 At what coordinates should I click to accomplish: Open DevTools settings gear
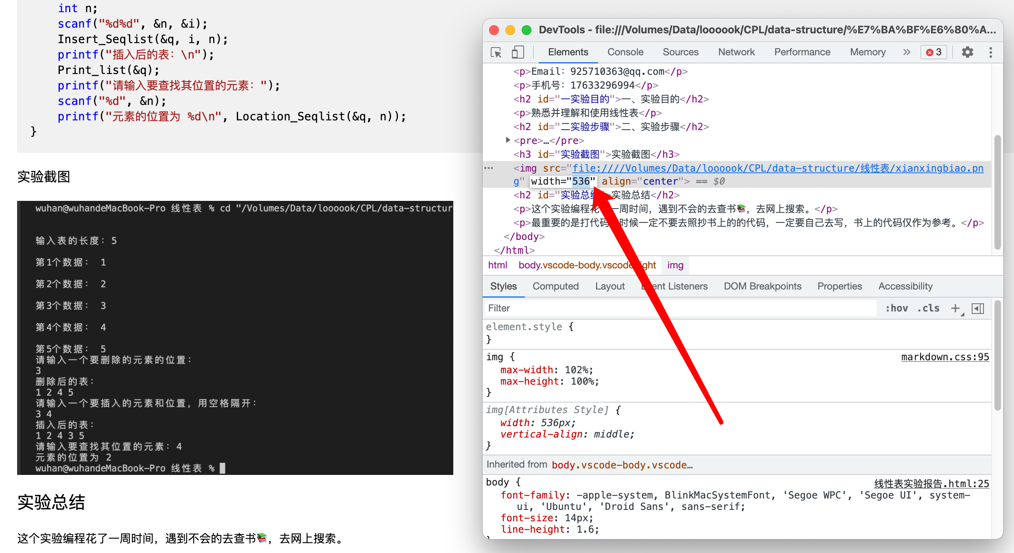point(967,52)
